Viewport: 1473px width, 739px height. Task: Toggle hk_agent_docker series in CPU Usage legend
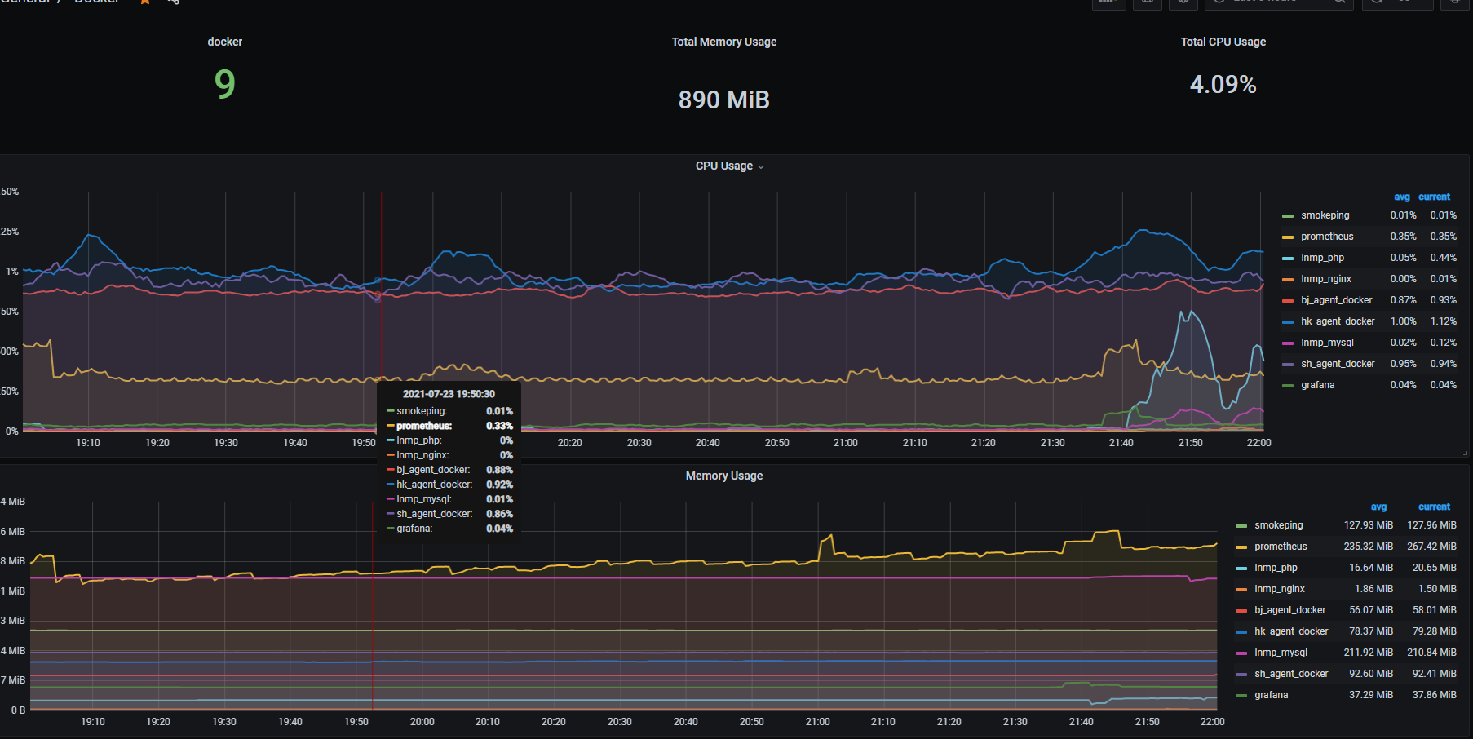pyautogui.click(x=1338, y=321)
